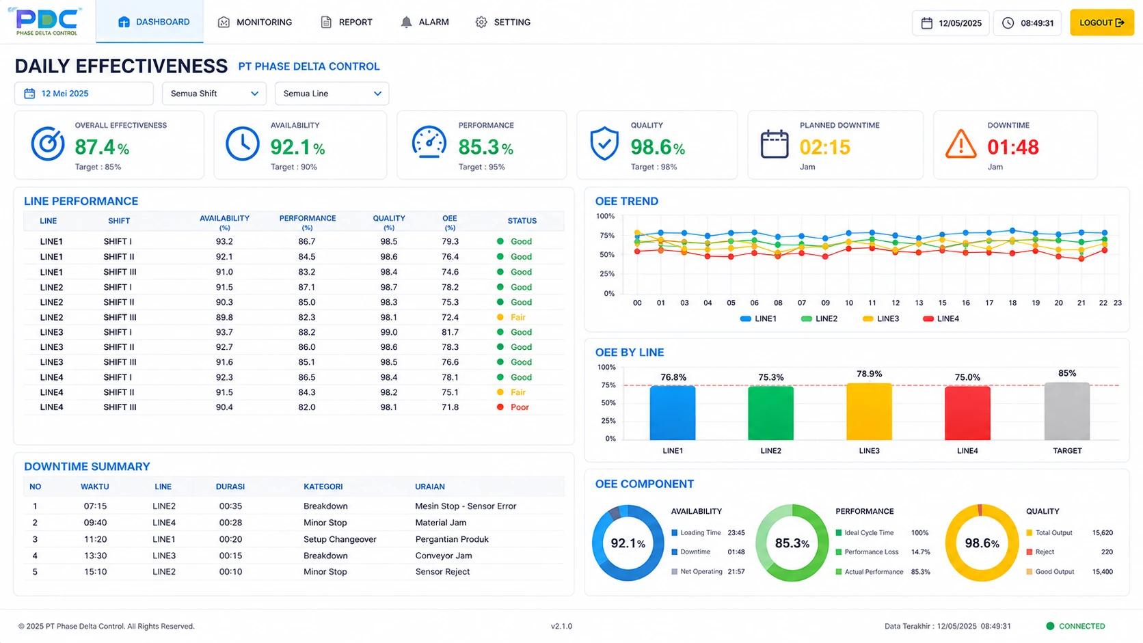Image resolution: width=1143 pixels, height=643 pixels.
Task: Click the KATEGORI column header
Action: 323,487
